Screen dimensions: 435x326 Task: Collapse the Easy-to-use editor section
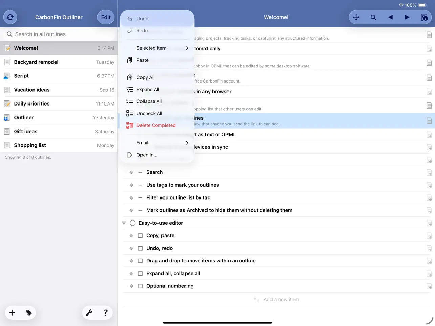(x=124, y=223)
